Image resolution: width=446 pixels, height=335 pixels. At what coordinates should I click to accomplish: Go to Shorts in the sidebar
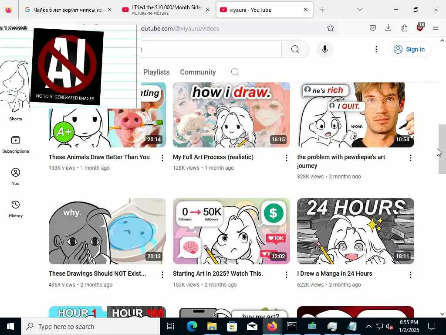point(15,119)
